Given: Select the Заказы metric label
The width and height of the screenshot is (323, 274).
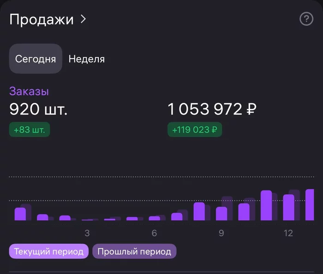Looking at the screenshot, I should [x=29, y=91].
